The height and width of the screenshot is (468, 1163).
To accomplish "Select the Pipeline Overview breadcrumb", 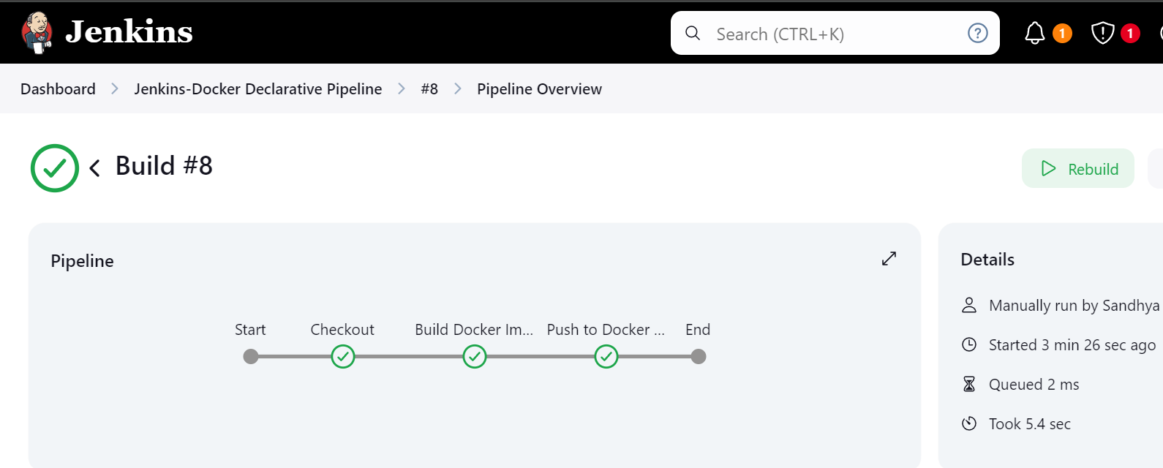I will [x=539, y=89].
